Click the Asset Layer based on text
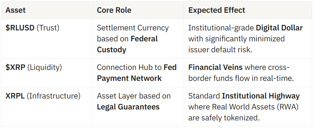Screen dimensions: 313x128 (134, 96)
